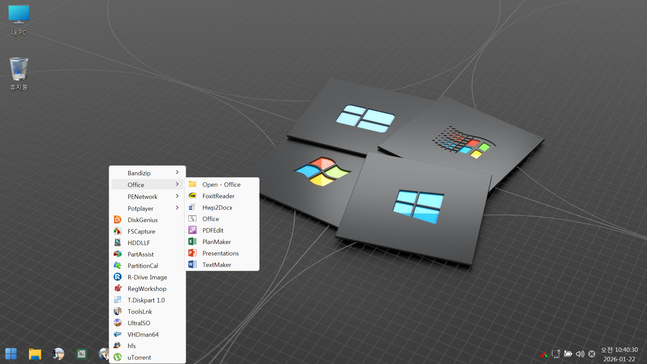Open FSCapture screen capture tool
647x364 pixels.
tap(141, 231)
